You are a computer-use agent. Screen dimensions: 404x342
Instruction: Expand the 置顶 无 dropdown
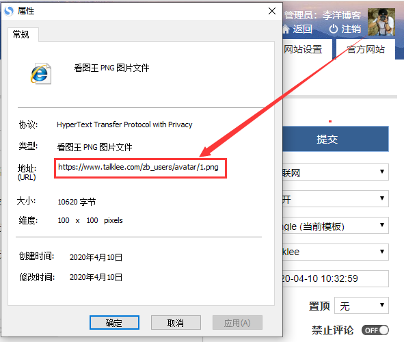pyautogui.click(x=361, y=306)
